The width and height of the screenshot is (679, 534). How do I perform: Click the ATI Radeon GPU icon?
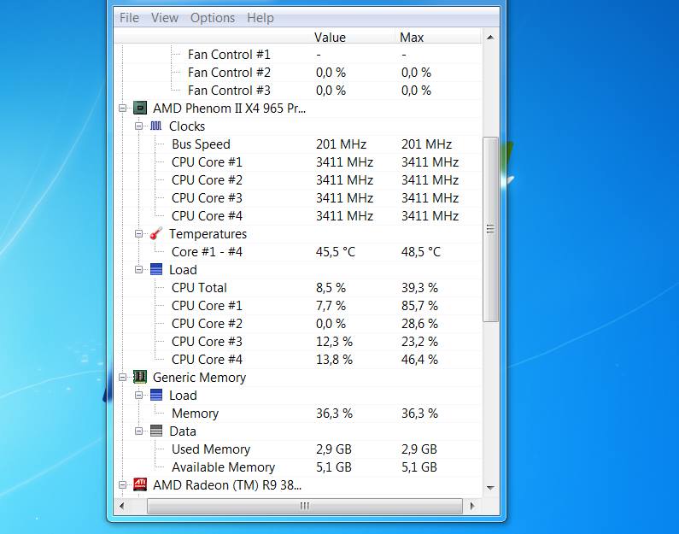(x=139, y=484)
